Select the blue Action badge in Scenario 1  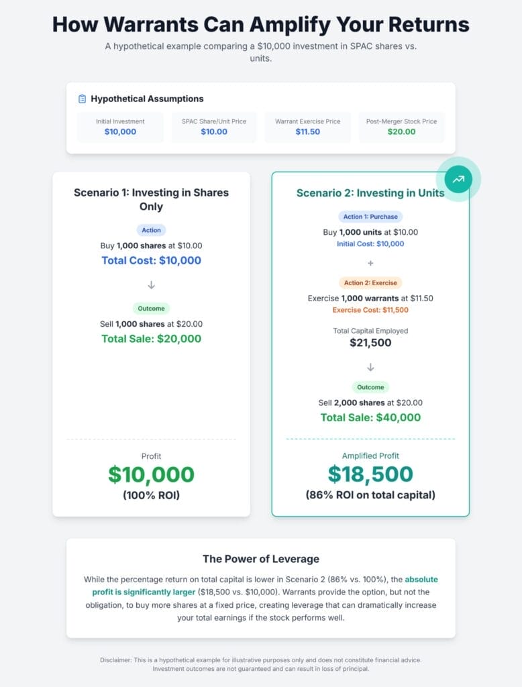(151, 230)
